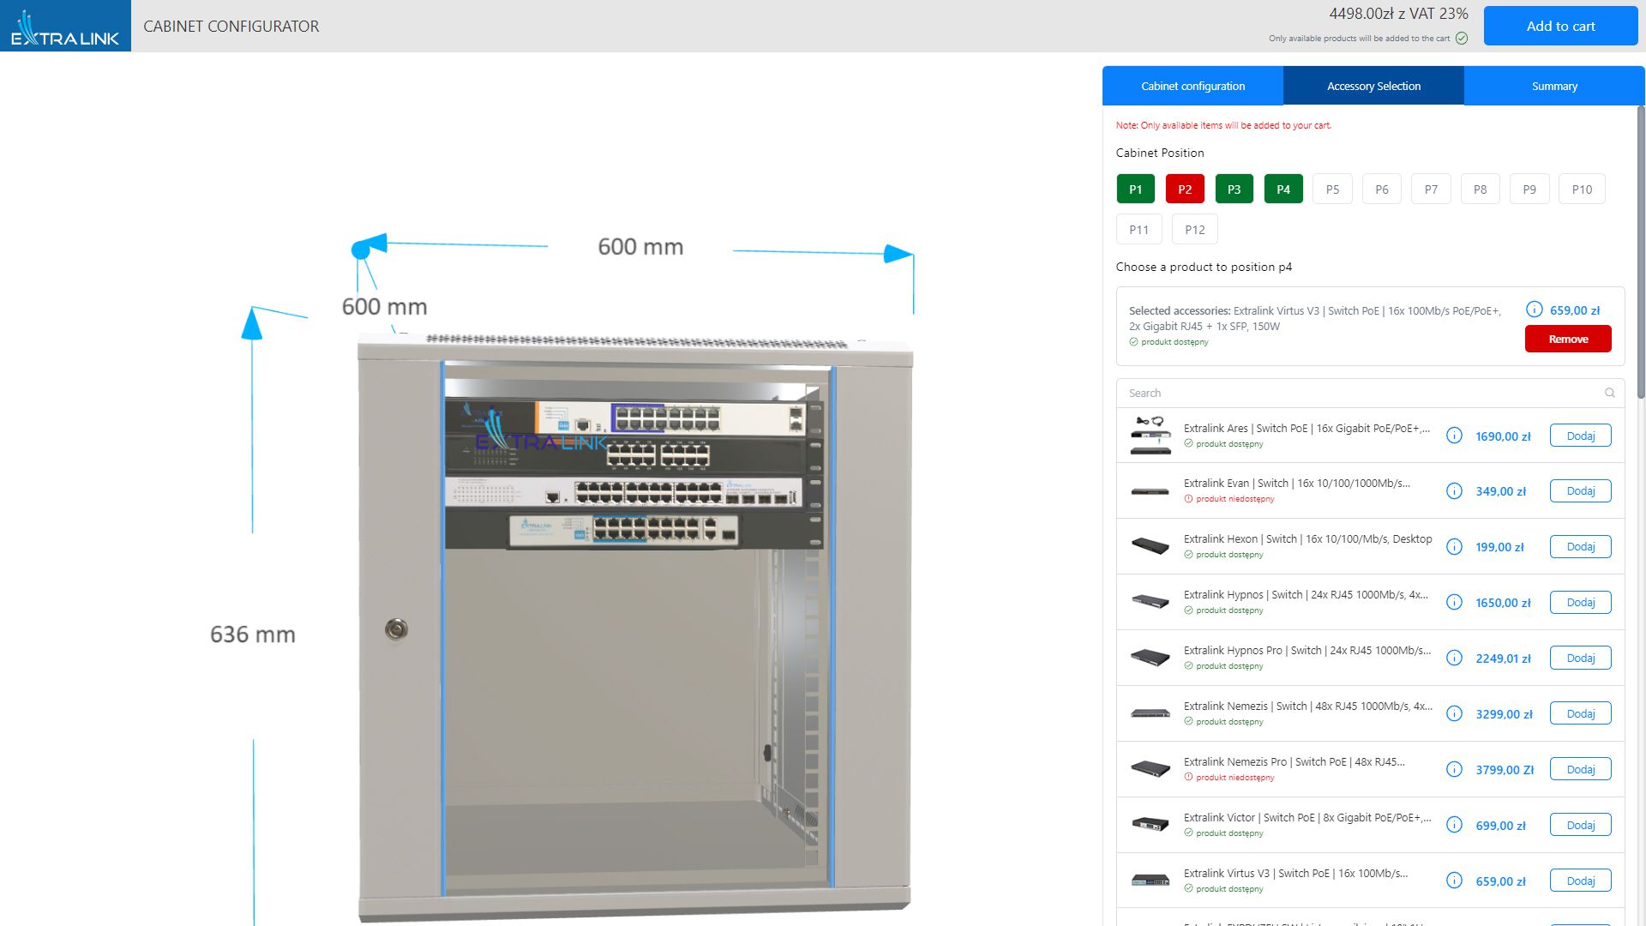Choose empty cabinet position P5
Viewport: 1646px width, 926px height.
pyautogui.click(x=1332, y=189)
